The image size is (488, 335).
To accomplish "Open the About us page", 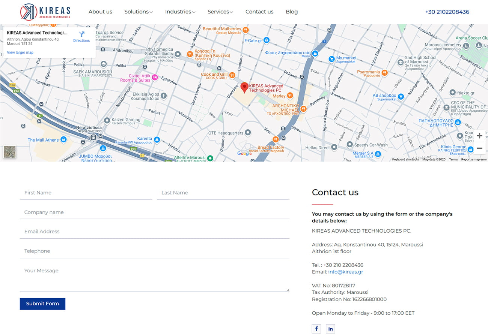I will click(x=100, y=12).
